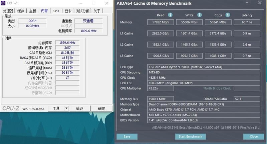
Task: Minimize the AIDA64 benchmark window
Action: pyautogui.click(x=247, y=3)
